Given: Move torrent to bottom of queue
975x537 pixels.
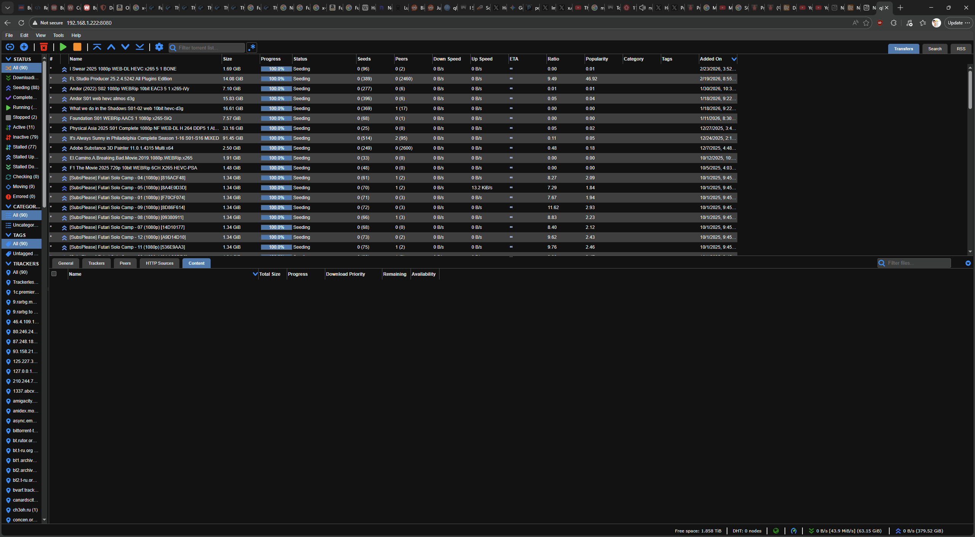Looking at the screenshot, I should click(140, 47).
